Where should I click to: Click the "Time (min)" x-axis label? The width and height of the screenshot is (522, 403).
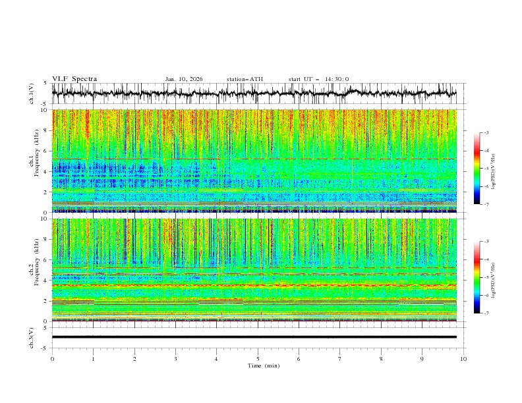(x=264, y=365)
